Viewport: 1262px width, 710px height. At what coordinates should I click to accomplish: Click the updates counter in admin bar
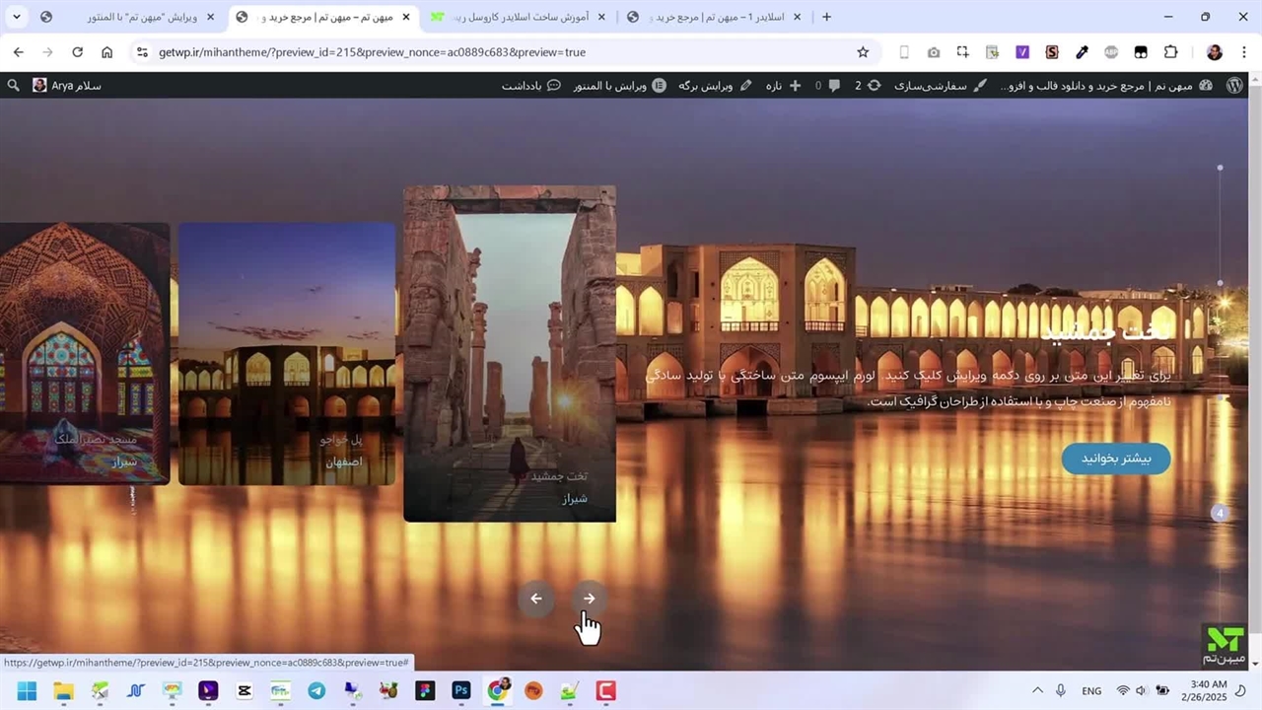coord(866,86)
